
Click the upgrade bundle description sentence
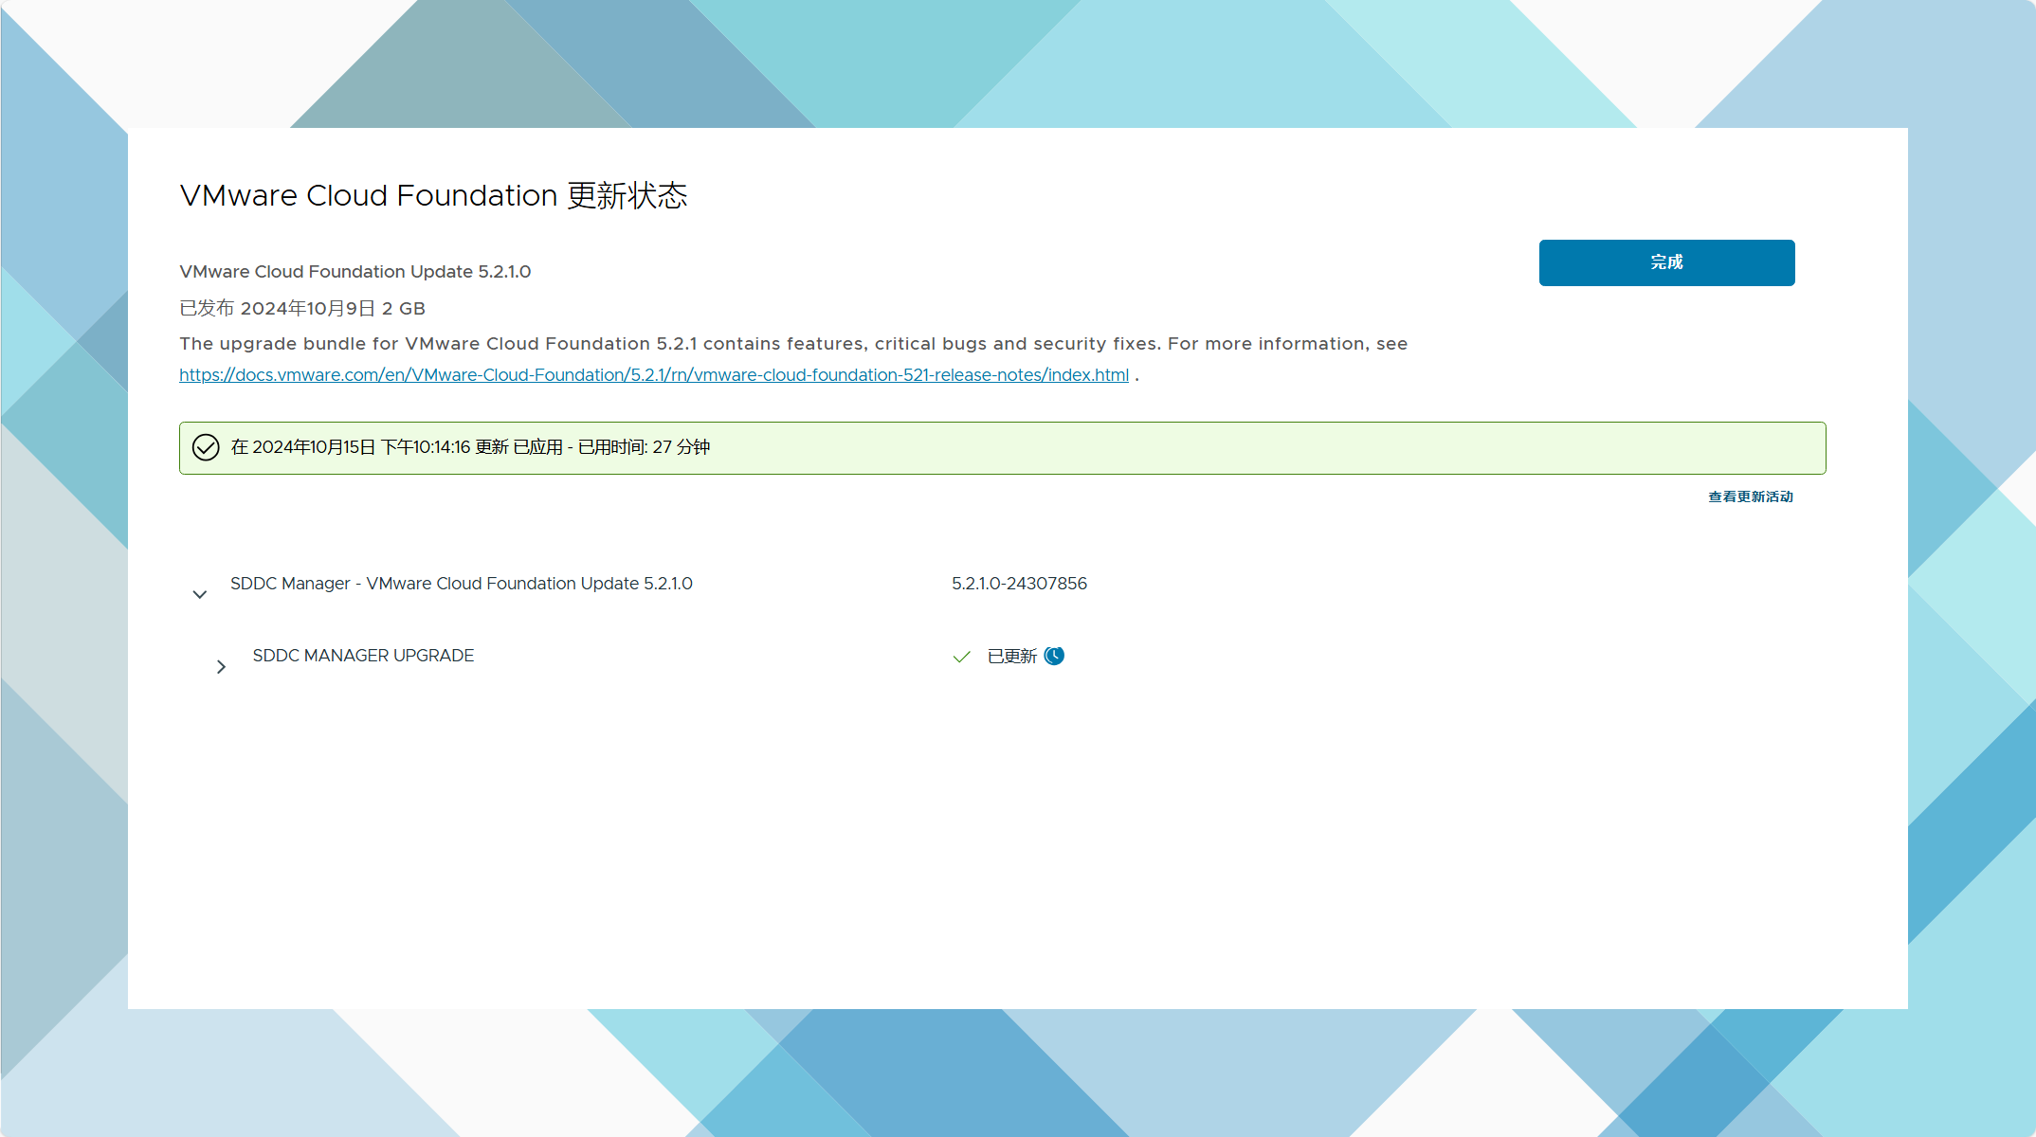tap(793, 344)
